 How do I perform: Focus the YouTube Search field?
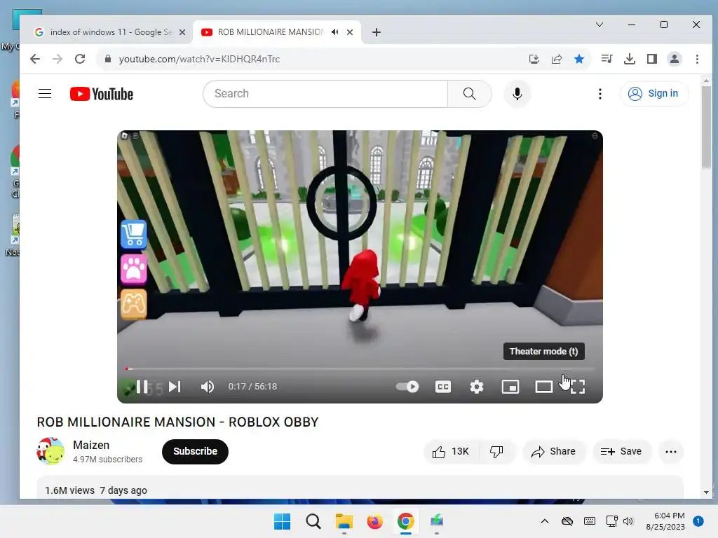(325, 94)
